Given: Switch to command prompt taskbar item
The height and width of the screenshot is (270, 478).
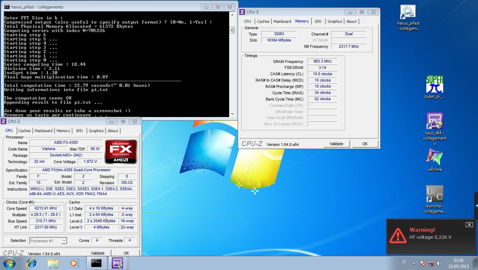Looking at the screenshot, I should 96,263.
